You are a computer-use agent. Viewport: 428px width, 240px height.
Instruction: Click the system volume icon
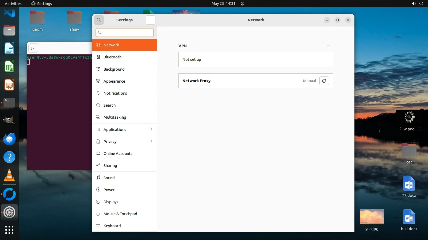[414, 3]
